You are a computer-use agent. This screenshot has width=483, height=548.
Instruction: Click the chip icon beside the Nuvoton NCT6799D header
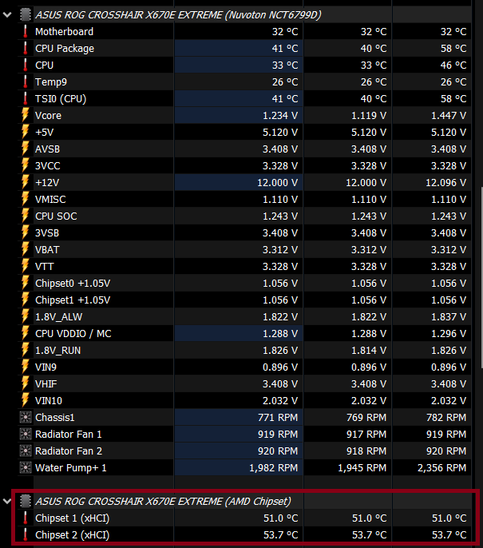coord(25,14)
